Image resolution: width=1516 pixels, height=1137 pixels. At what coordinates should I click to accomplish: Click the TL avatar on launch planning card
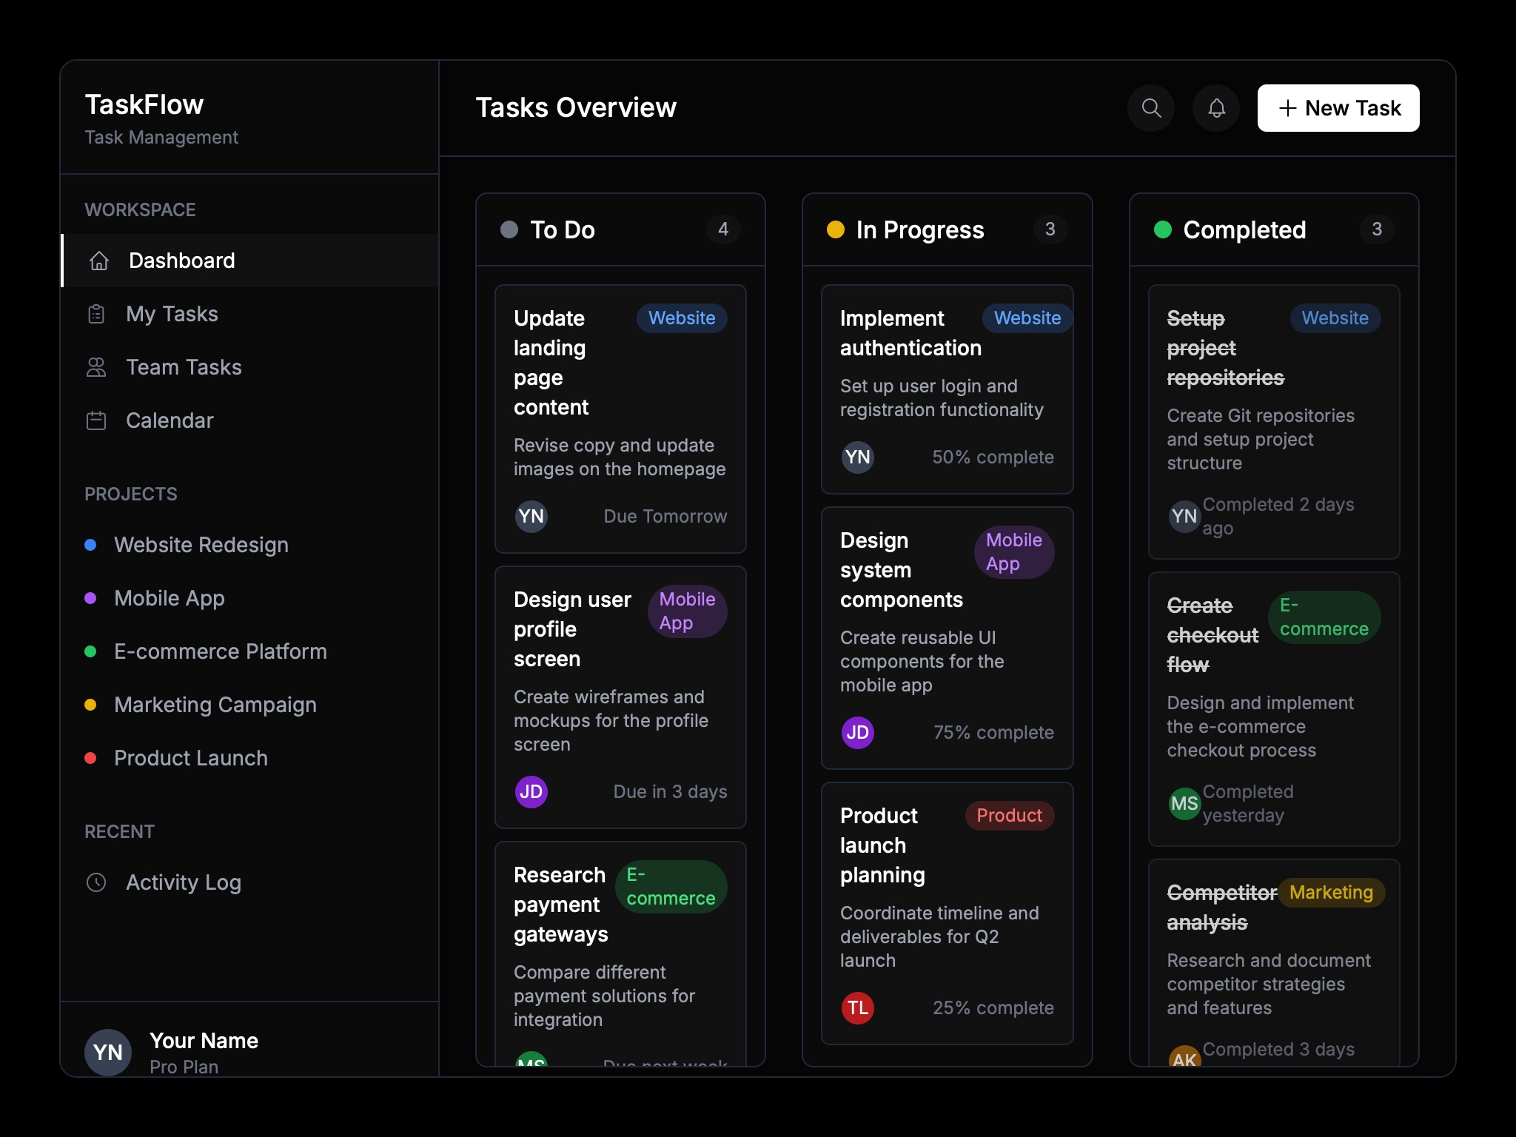(858, 1008)
